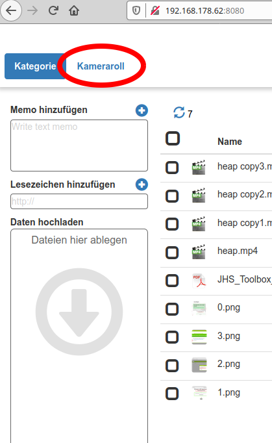The height and width of the screenshot is (443, 272).
Task: Click the 3.png thumbnail
Action: (199, 337)
